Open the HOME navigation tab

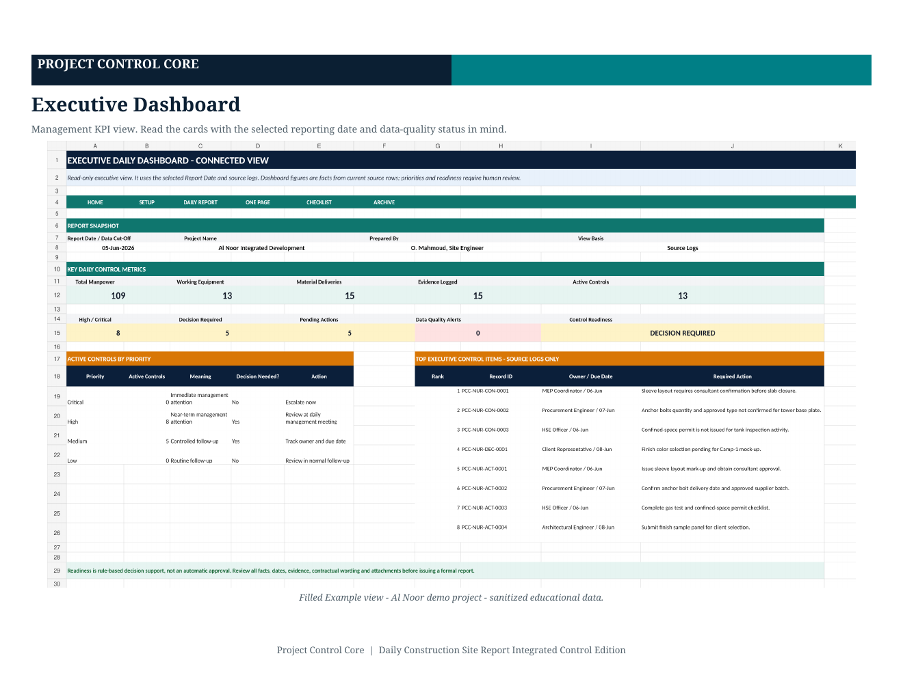click(95, 202)
